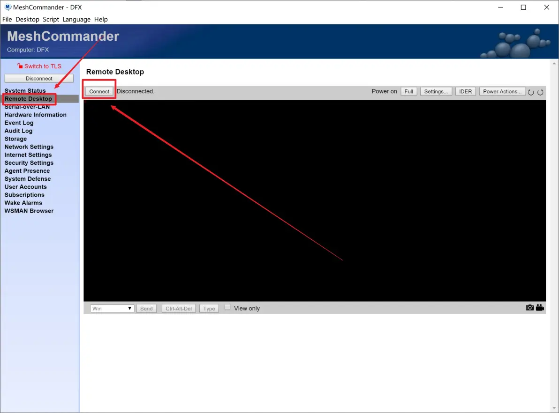Start recording with the video camera icon
Viewport: 559px width, 413px height.
click(540, 308)
